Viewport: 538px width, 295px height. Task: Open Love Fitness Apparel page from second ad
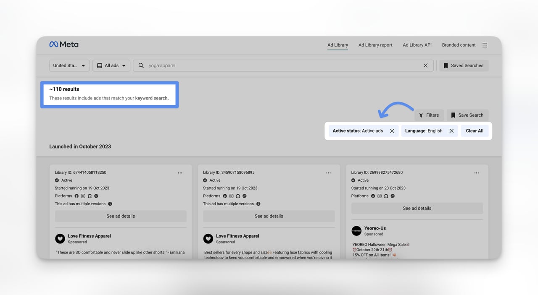pyautogui.click(x=237, y=236)
